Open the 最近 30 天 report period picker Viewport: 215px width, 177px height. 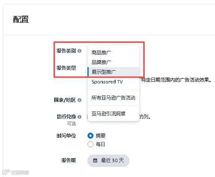tap(108, 161)
